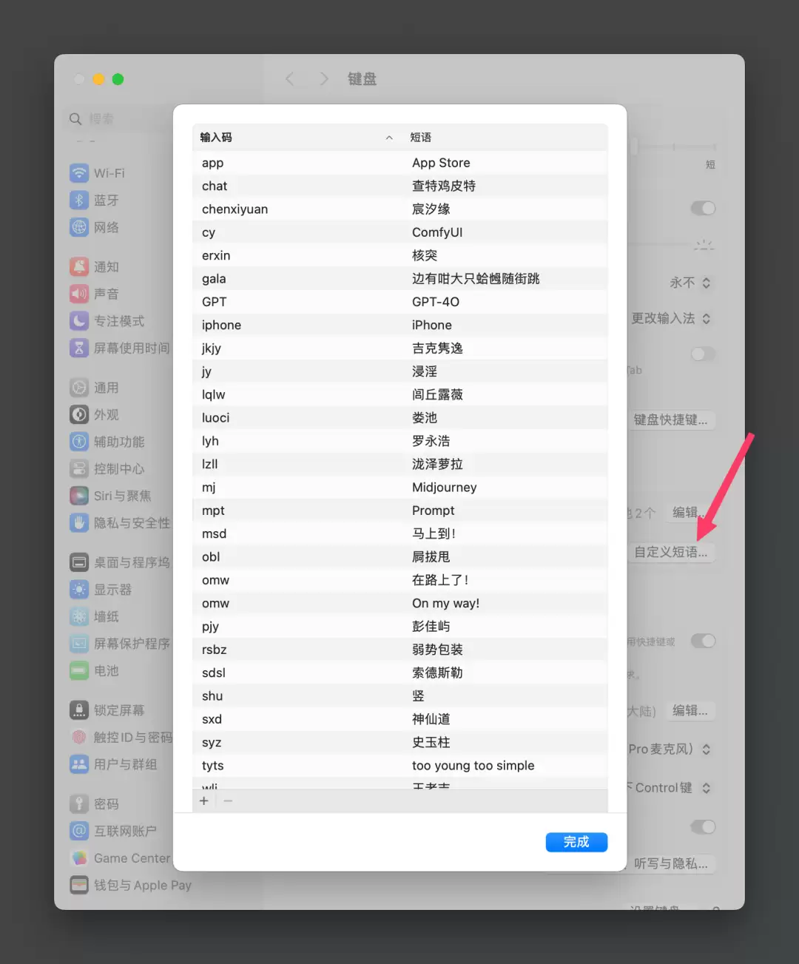Click the search field in sidebar
The width and height of the screenshot is (799, 964).
pos(120,119)
